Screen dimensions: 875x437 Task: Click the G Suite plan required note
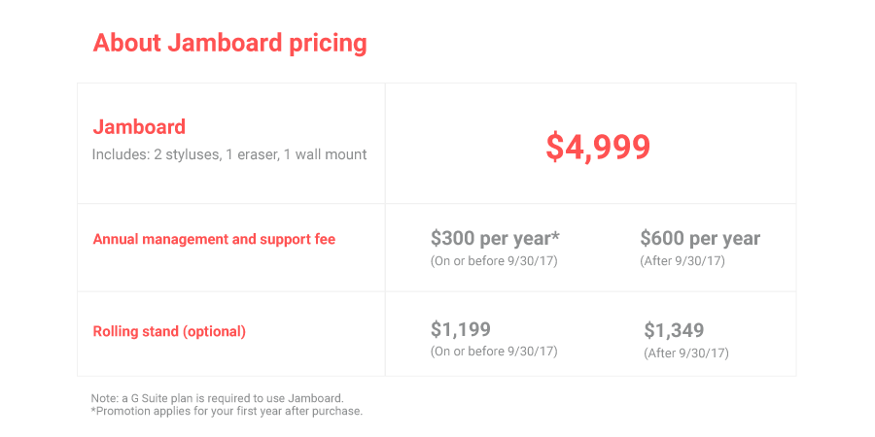pos(217,398)
